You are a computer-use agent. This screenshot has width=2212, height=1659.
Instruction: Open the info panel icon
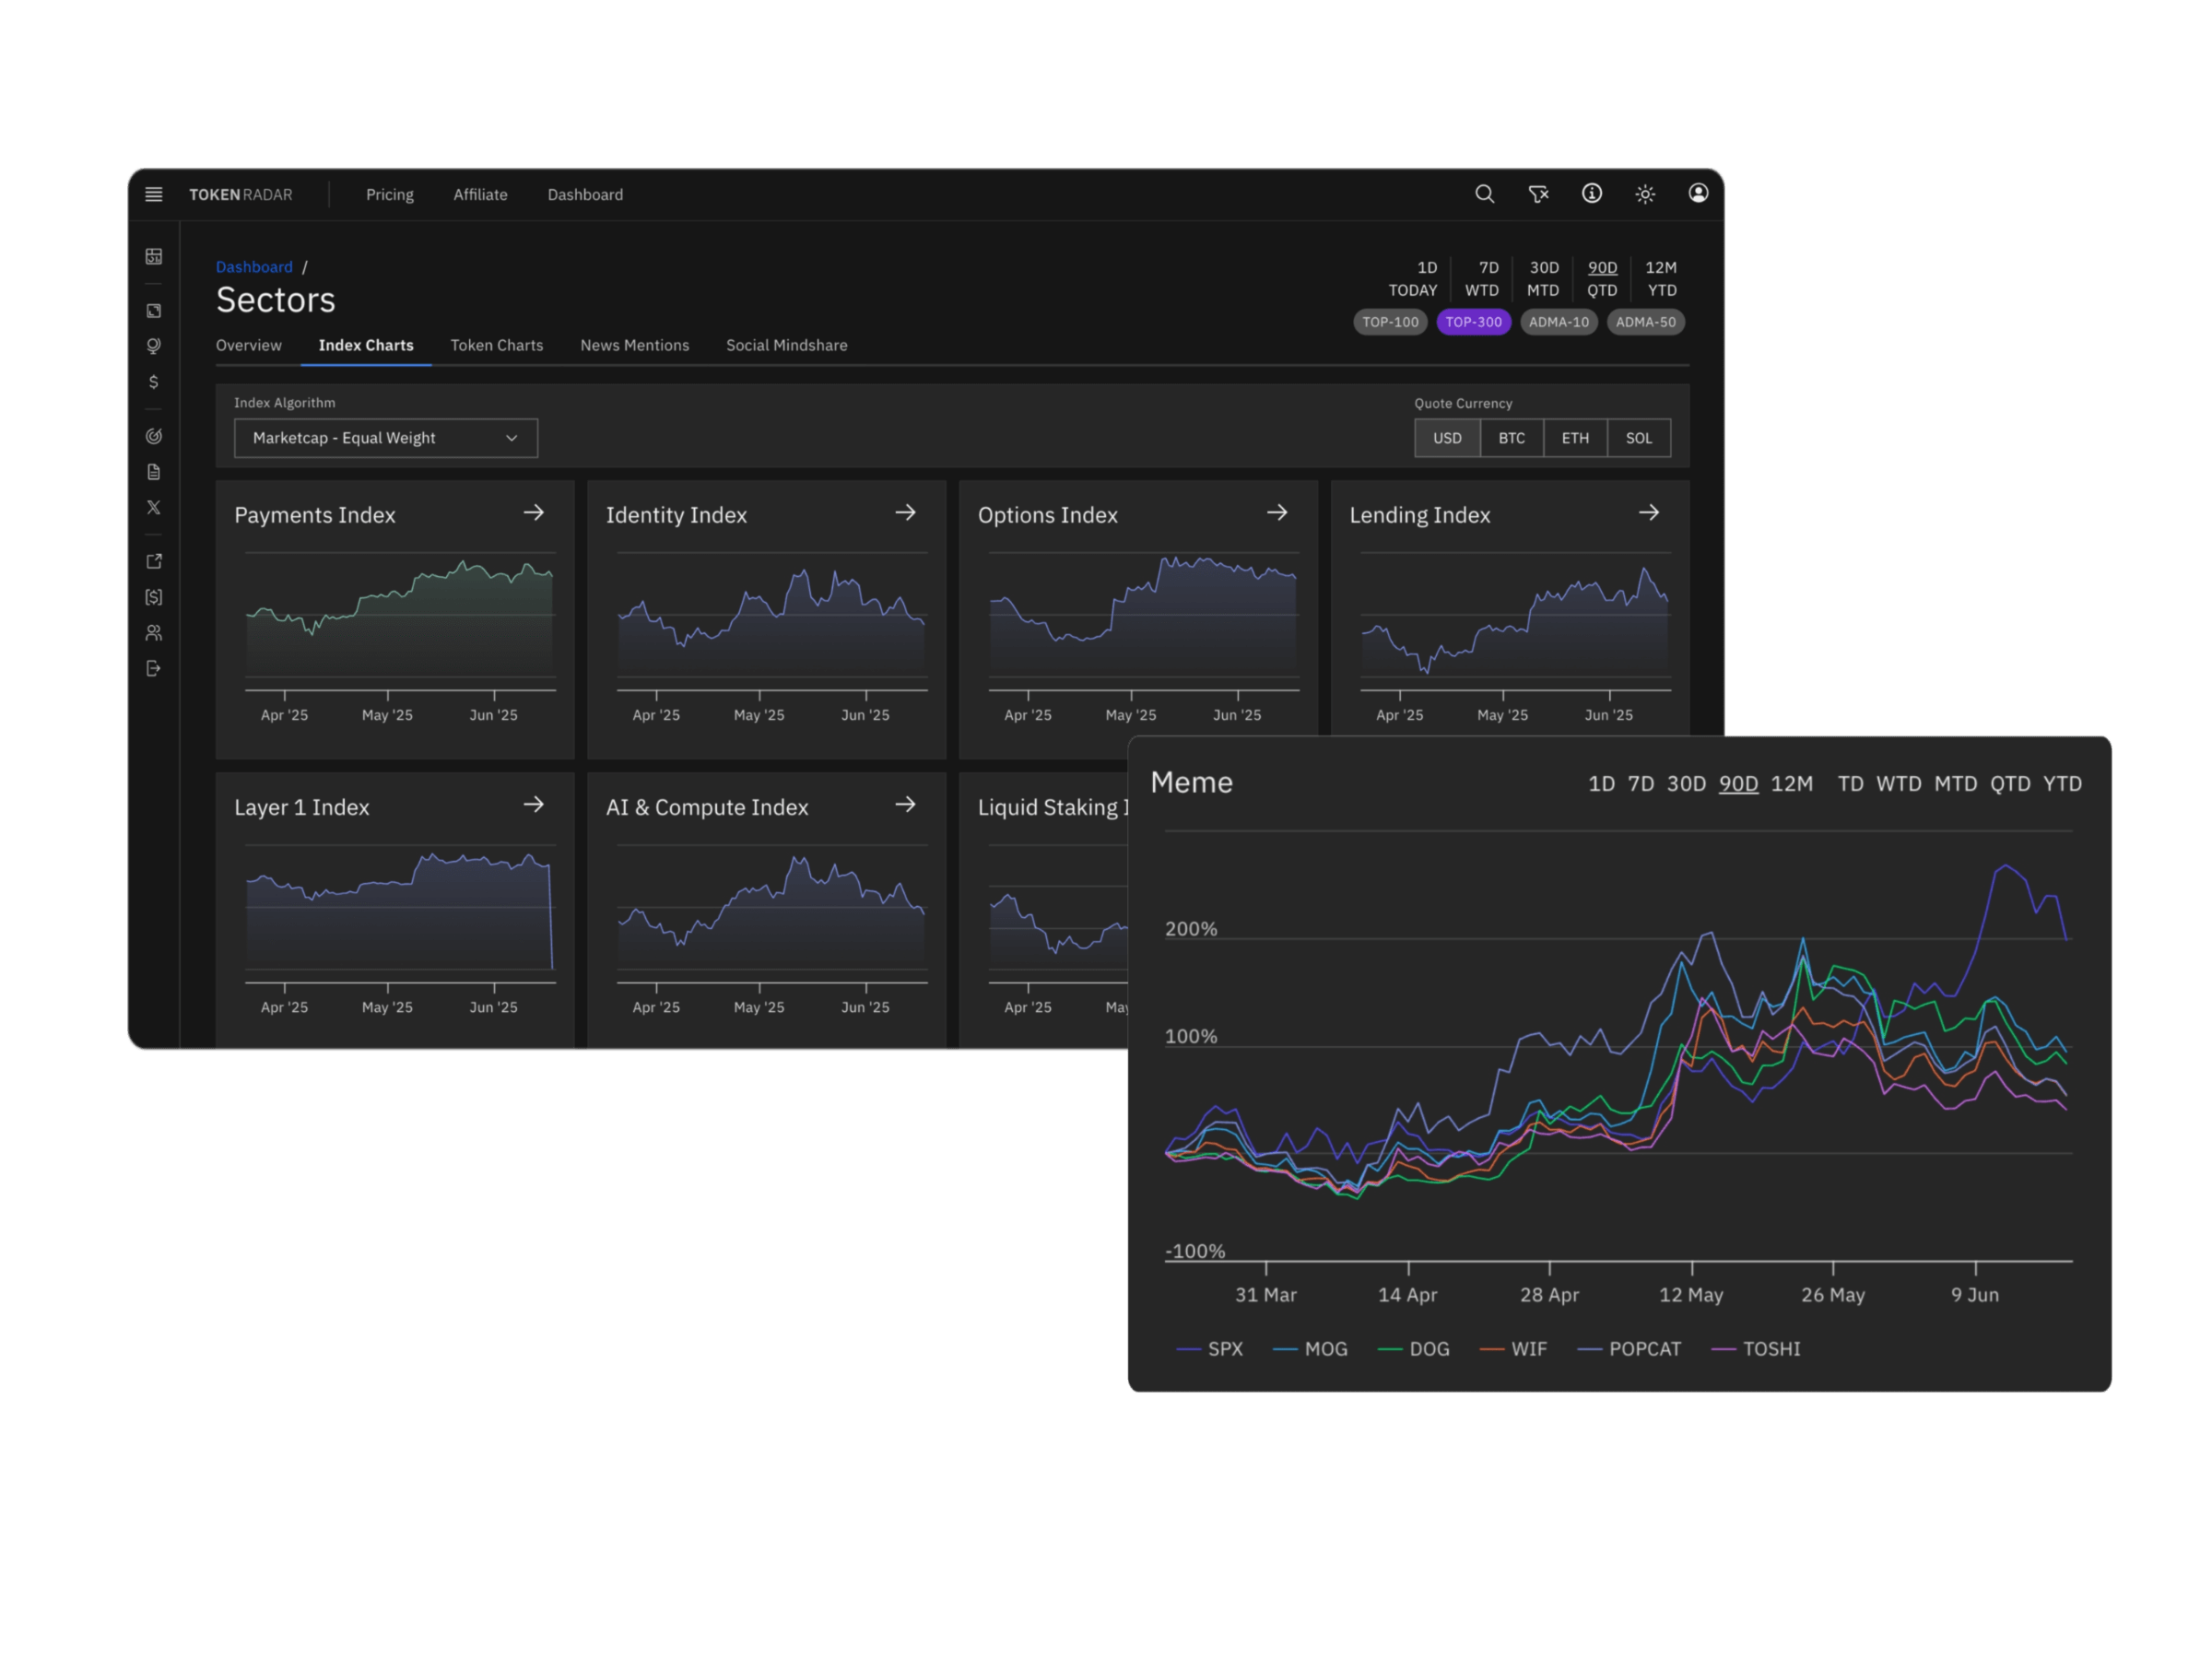click(1592, 194)
